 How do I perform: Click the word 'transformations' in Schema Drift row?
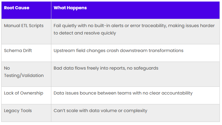click(166, 50)
